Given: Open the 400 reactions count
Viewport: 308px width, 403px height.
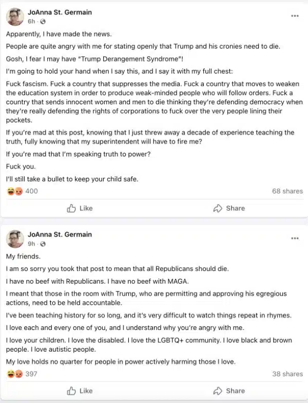Looking at the screenshot, I should click(x=32, y=191).
